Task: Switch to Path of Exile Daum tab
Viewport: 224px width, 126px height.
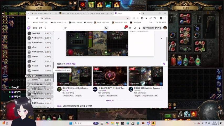Action: pyautogui.click(x=44, y=13)
